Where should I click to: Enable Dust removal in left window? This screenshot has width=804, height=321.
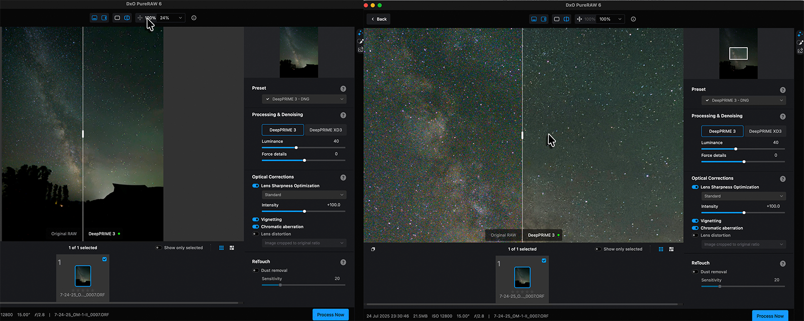[x=256, y=270]
